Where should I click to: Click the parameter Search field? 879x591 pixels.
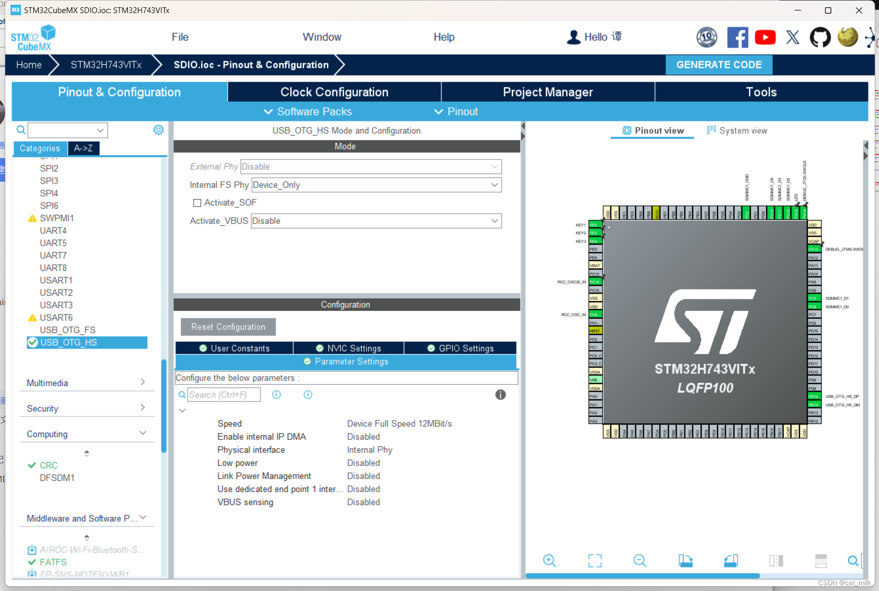click(x=224, y=394)
